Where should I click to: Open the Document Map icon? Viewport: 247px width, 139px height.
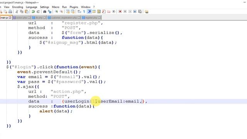(99, 12)
